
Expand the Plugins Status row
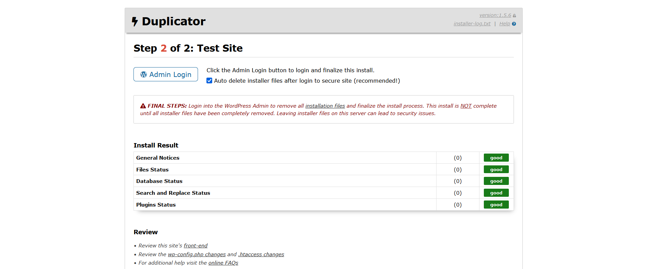[x=324, y=205]
